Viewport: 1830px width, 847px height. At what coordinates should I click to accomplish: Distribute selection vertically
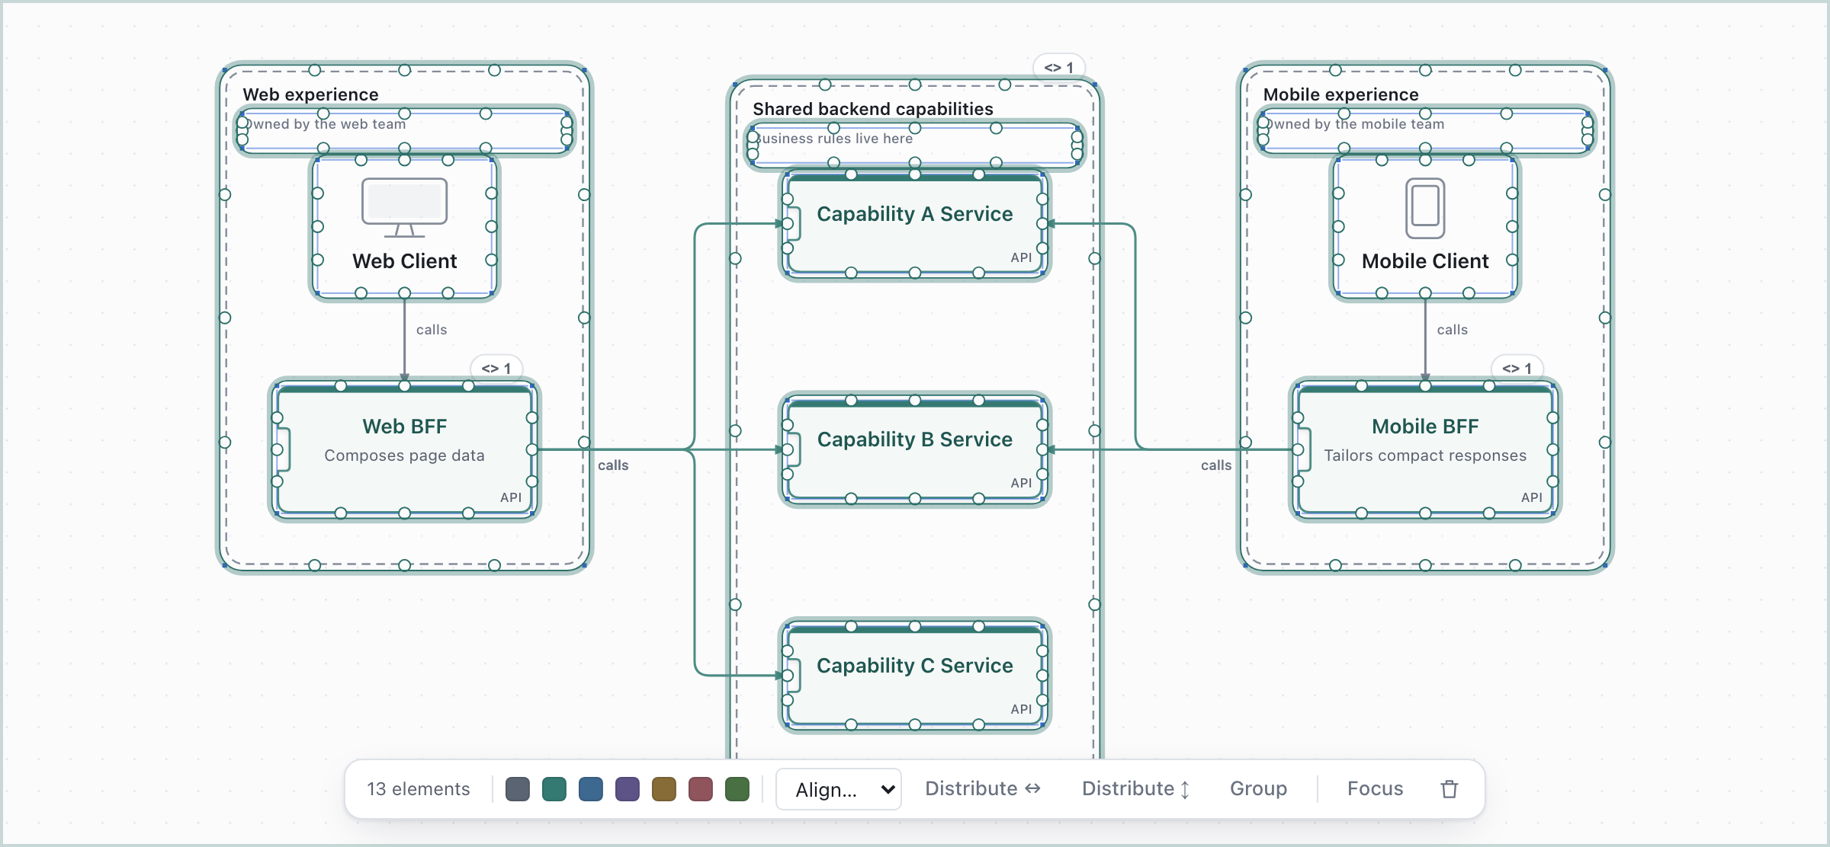click(1136, 789)
